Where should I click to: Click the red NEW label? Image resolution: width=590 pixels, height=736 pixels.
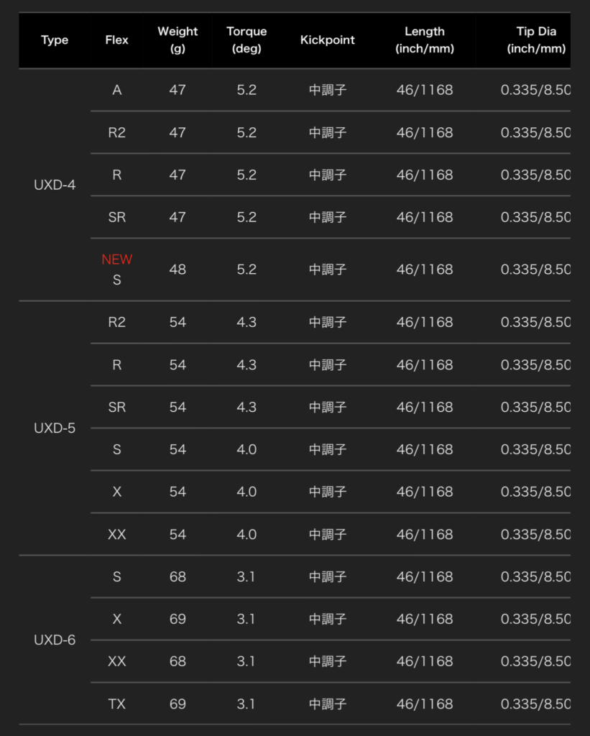point(117,259)
